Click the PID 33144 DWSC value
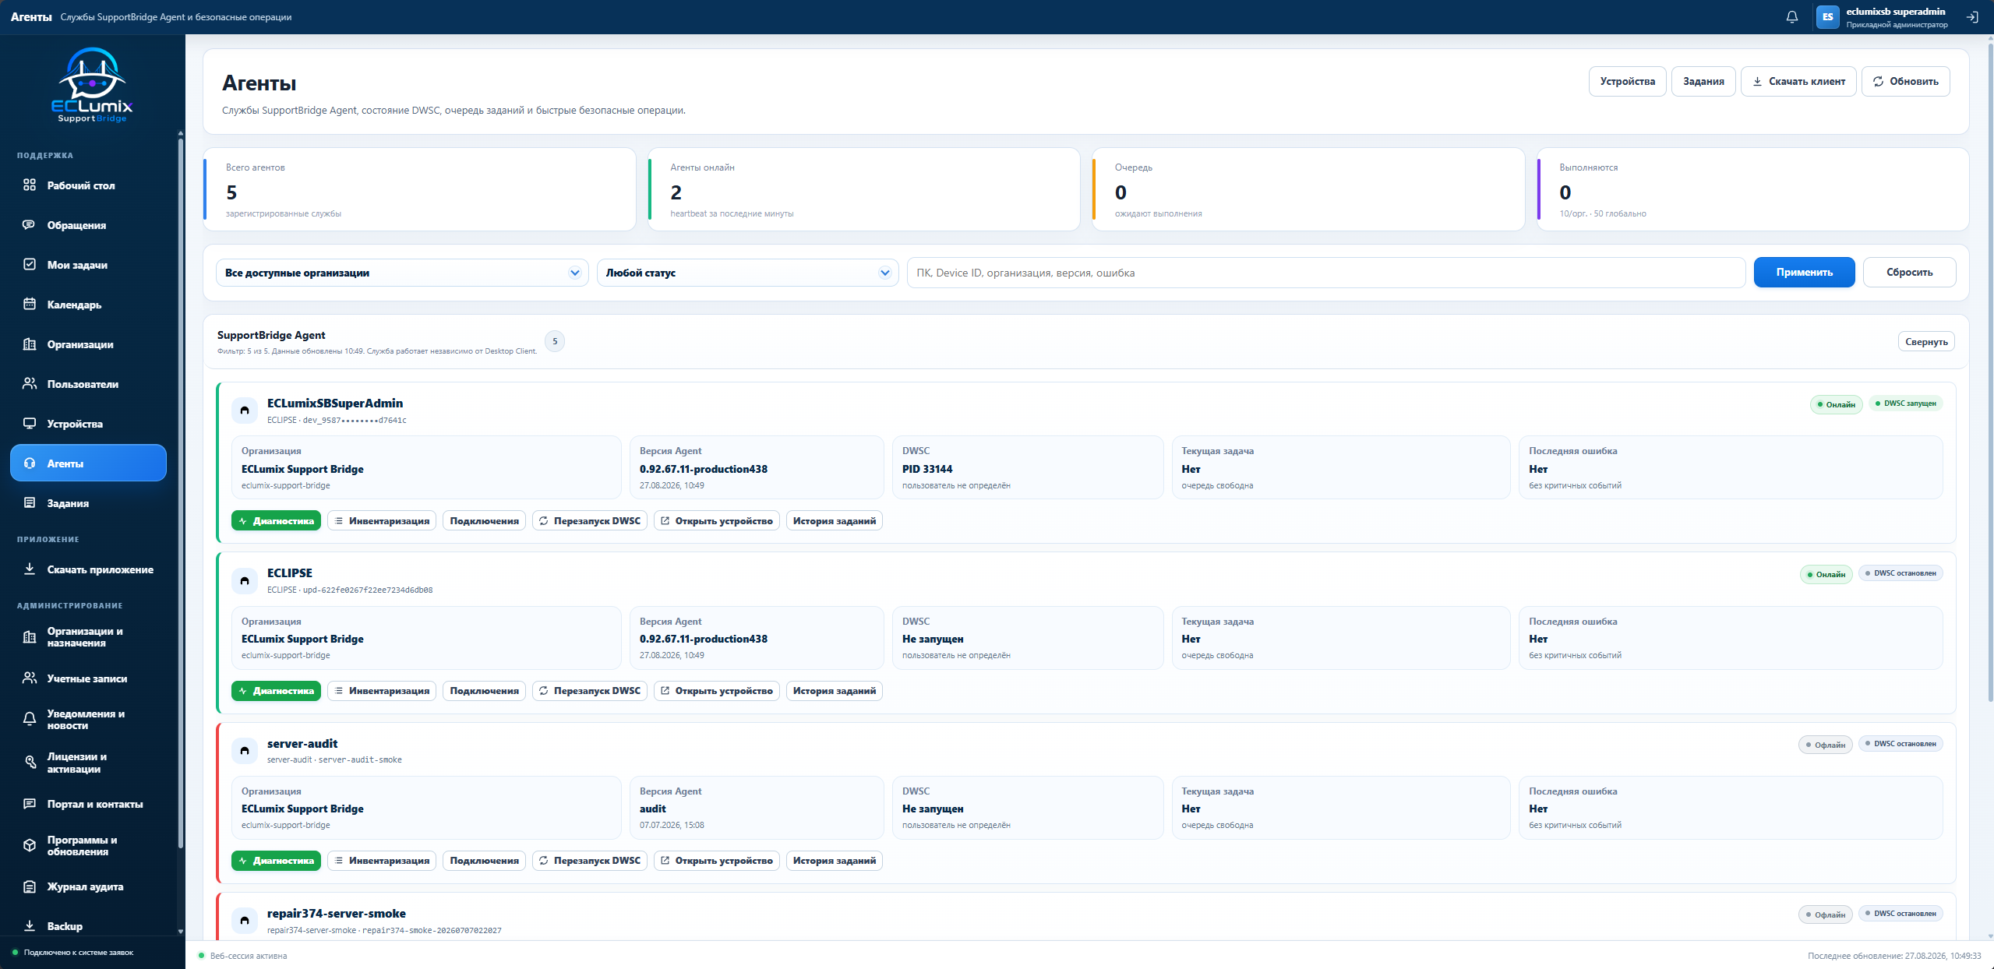Image resolution: width=1994 pixels, height=969 pixels. coord(927,469)
